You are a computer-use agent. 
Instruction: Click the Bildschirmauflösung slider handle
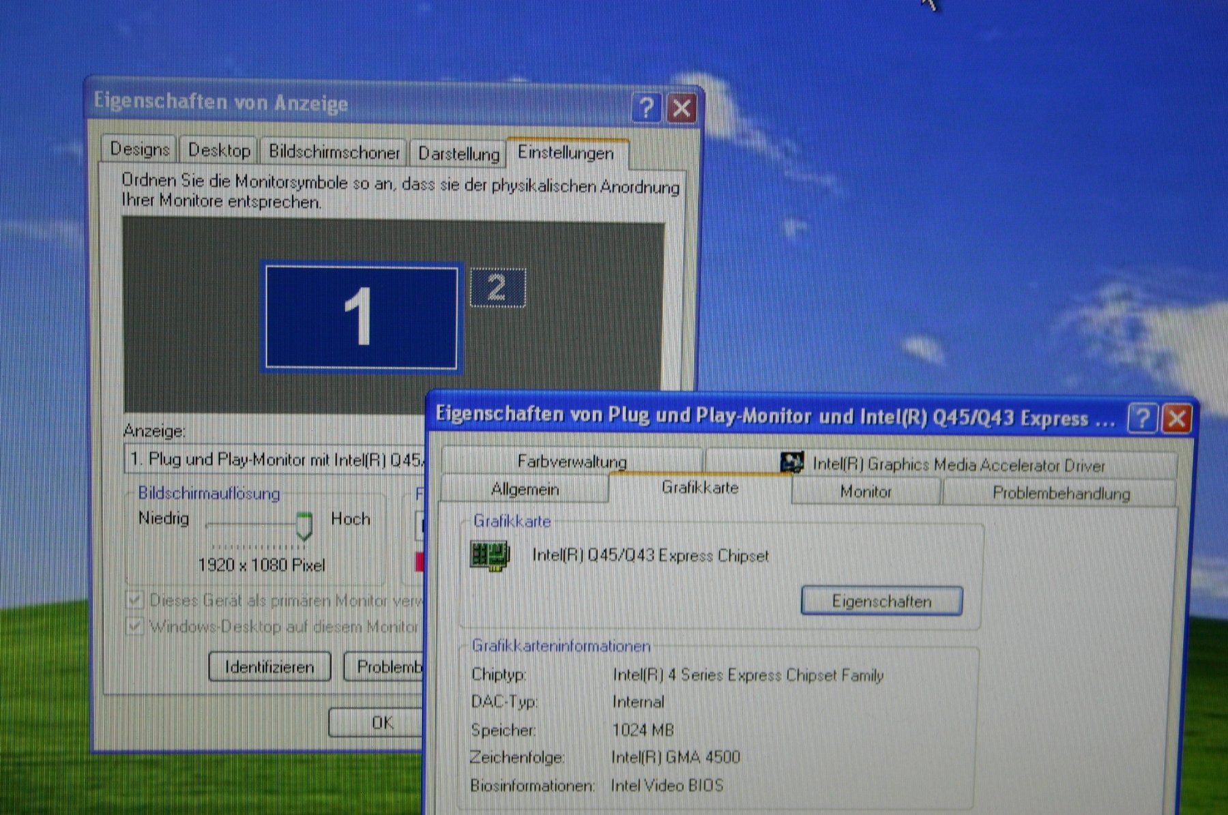click(304, 526)
